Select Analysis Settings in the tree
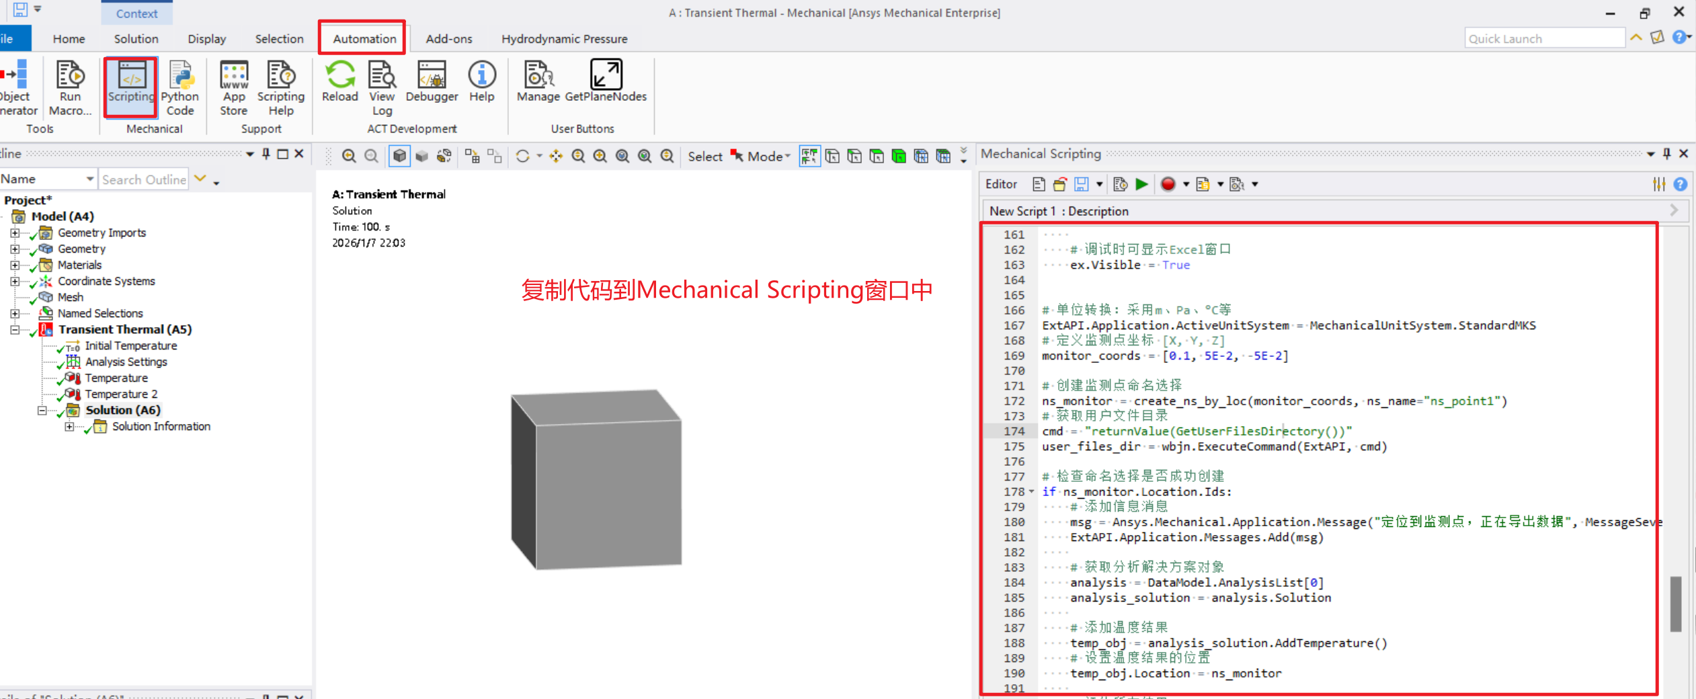The height and width of the screenshot is (699, 1696). [x=126, y=362]
